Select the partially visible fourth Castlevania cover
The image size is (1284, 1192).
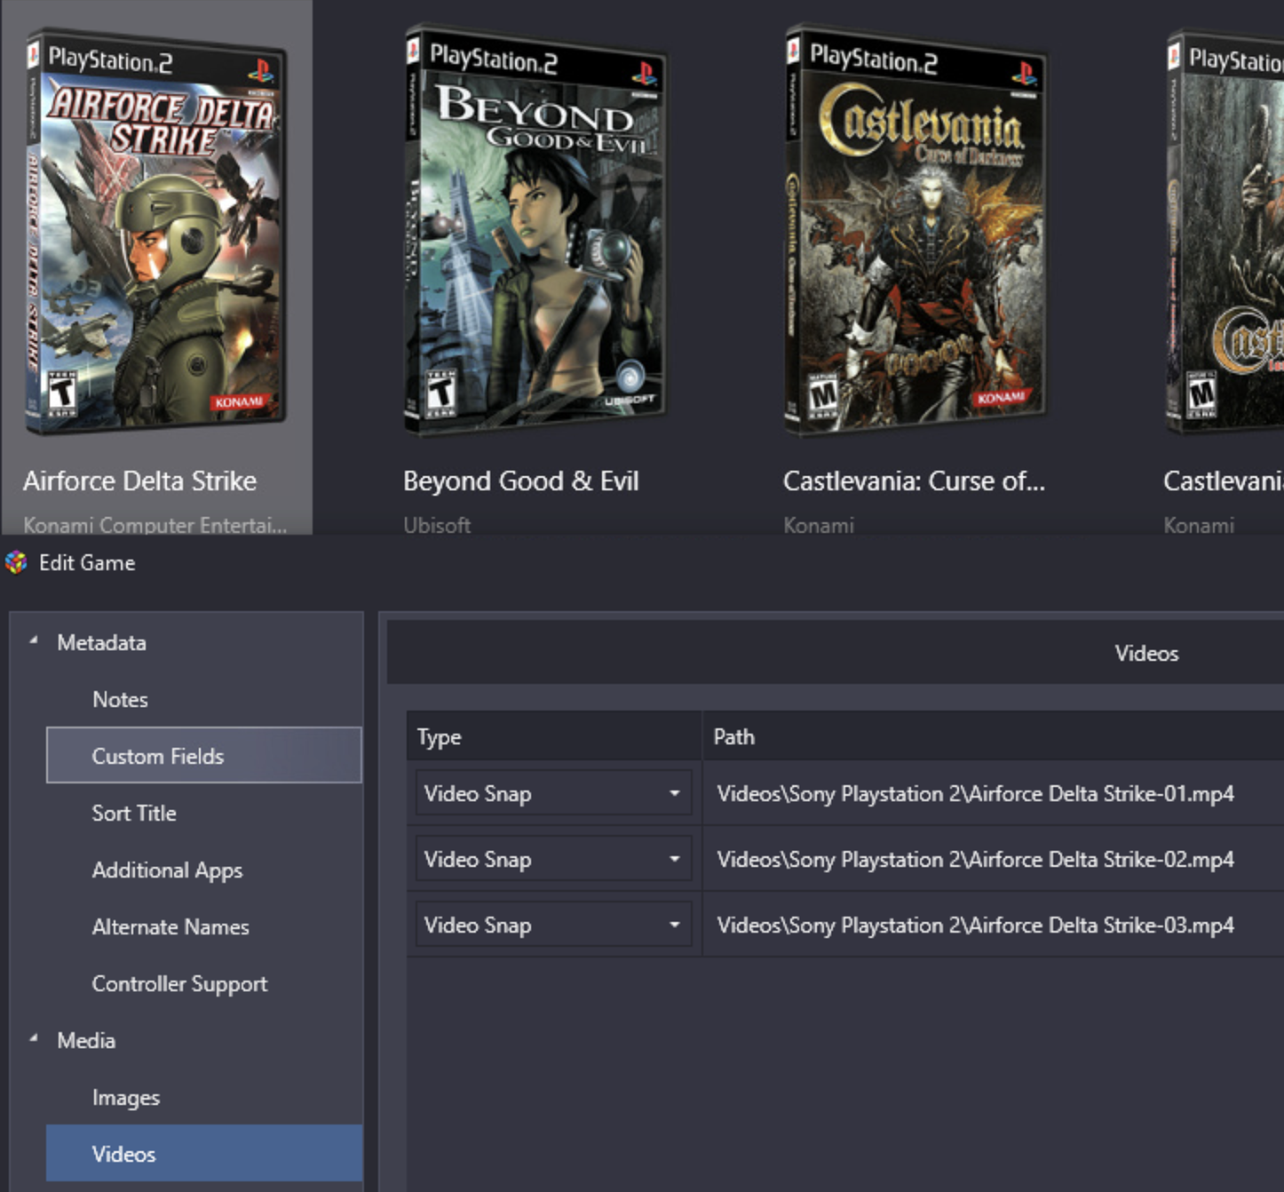1225,233
